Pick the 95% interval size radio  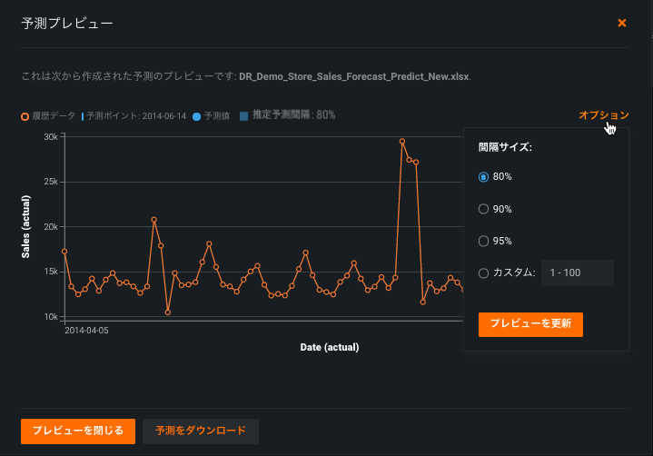coord(483,241)
